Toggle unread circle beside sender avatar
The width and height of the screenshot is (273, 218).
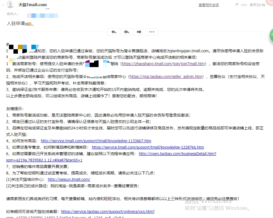pyautogui.click(x=3, y=5)
